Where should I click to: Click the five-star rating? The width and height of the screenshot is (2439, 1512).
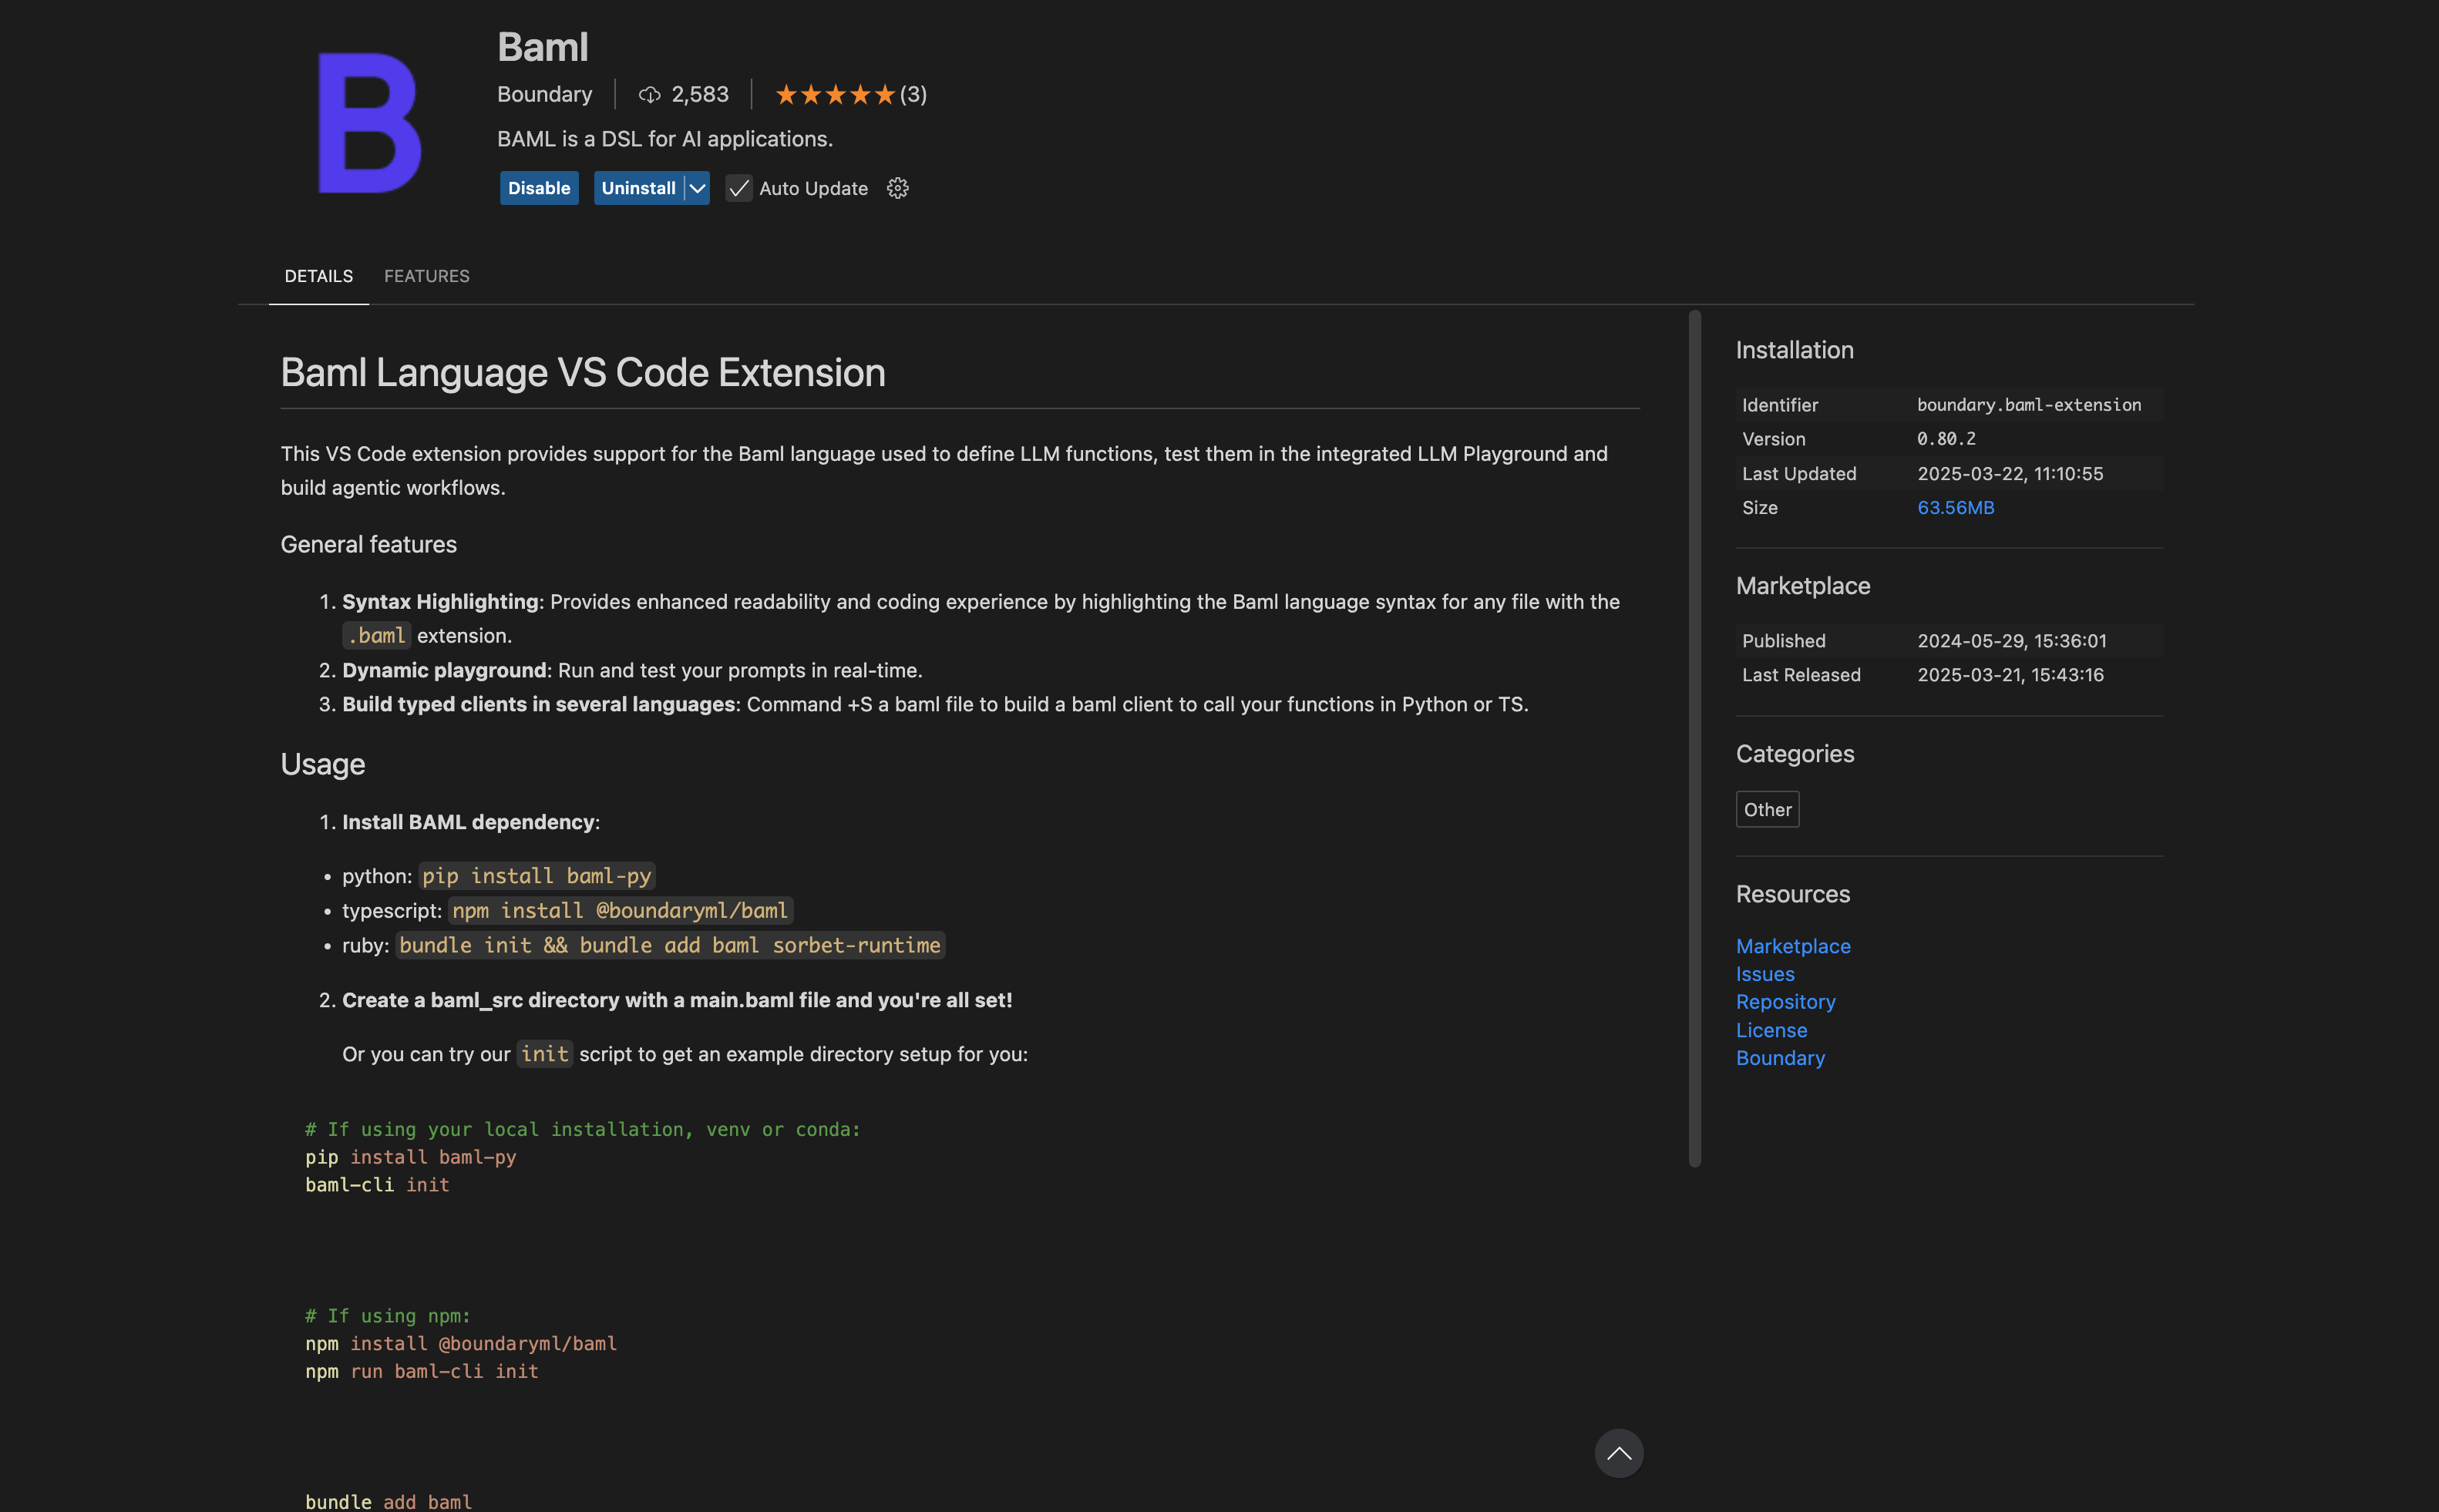[835, 95]
